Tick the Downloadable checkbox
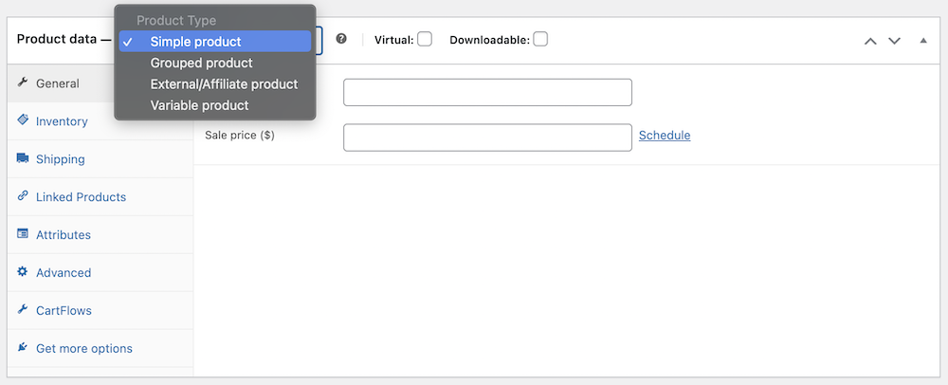The width and height of the screenshot is (948, 385). tap(540, 40)
